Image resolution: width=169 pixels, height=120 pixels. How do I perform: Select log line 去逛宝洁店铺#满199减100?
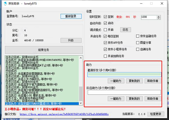pos(40,60)
